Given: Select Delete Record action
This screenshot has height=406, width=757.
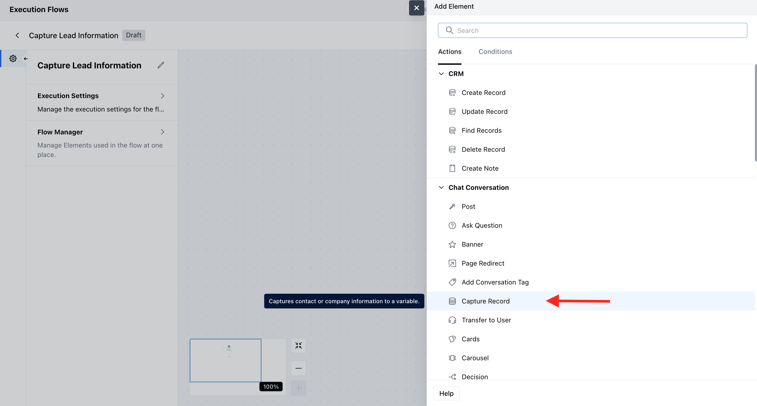Looking at the screenshot, I should click(591, 150).
